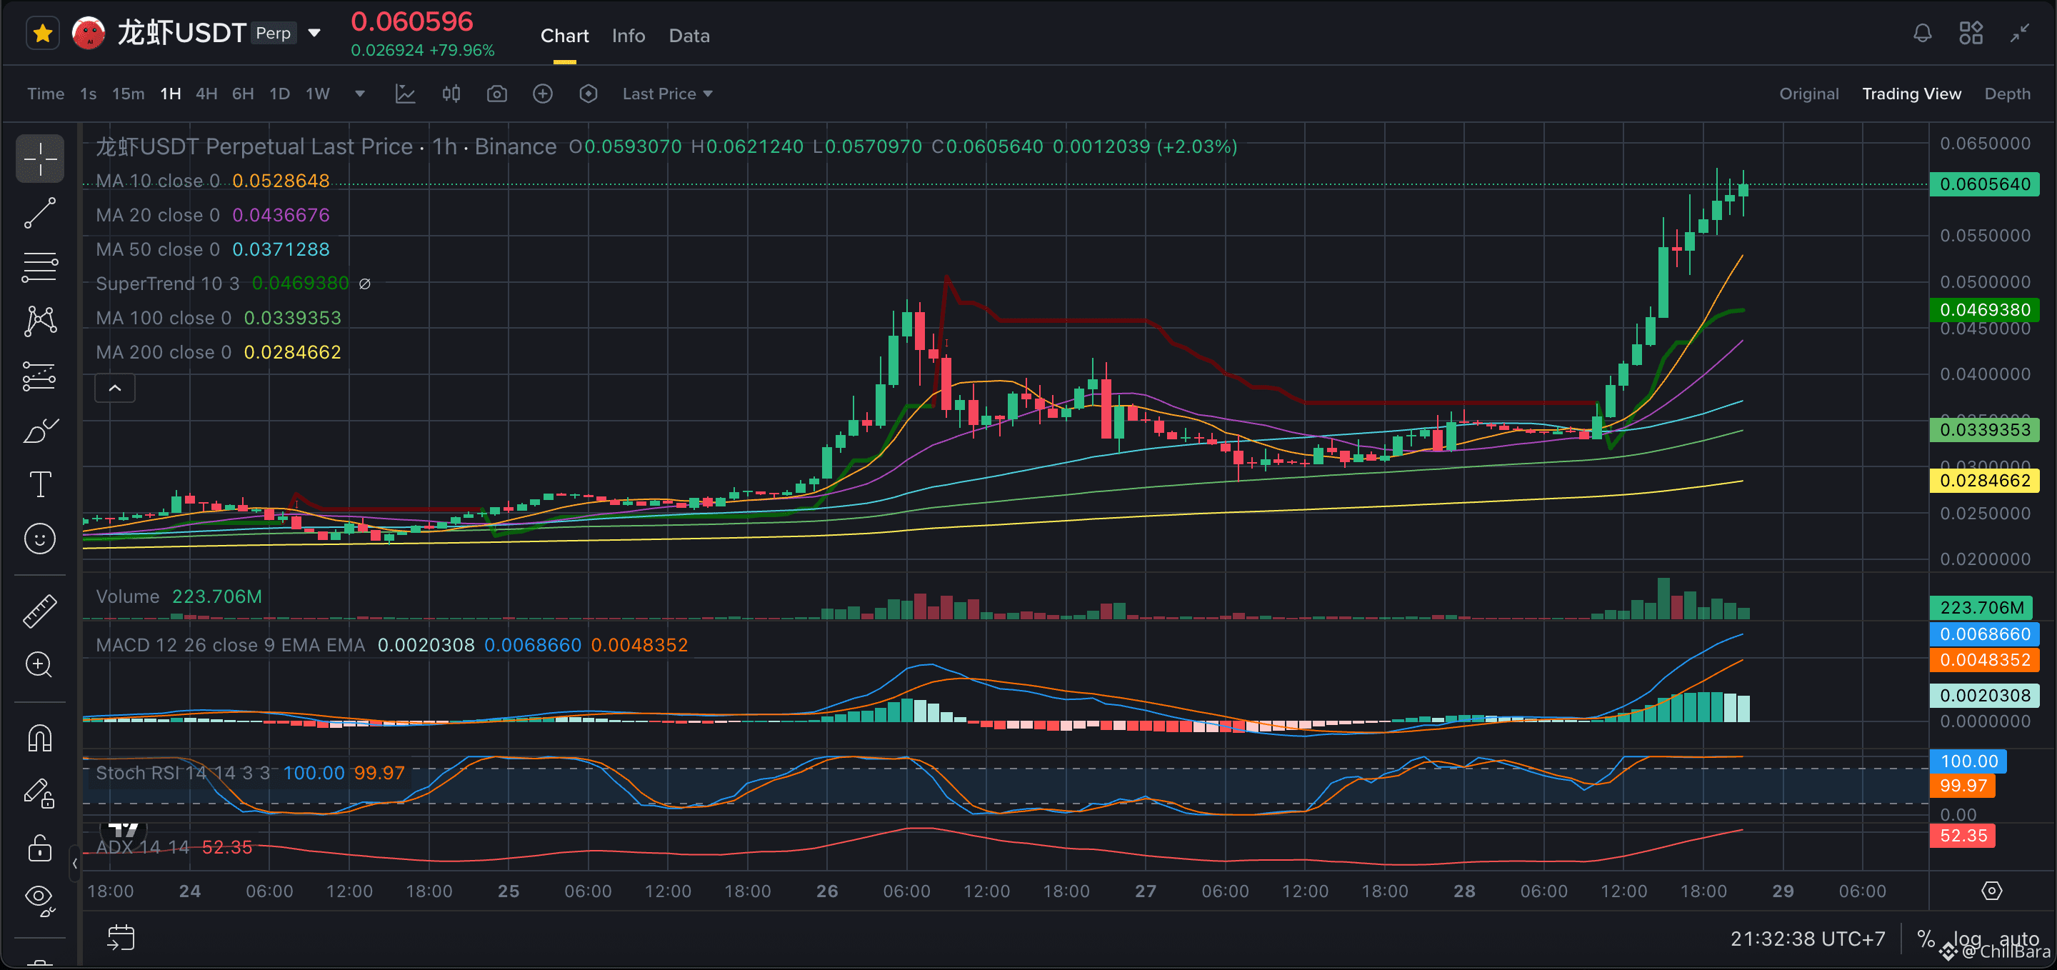Screen dimensions: 2057x970
Task: Open the Last Price dropdown
Action: click(668, 94)
